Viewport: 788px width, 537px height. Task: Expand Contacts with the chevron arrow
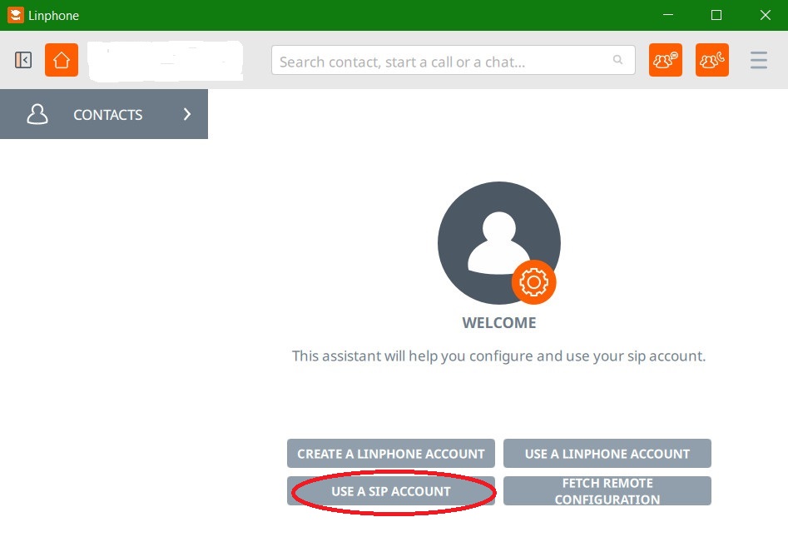click(x=187, y=114)
